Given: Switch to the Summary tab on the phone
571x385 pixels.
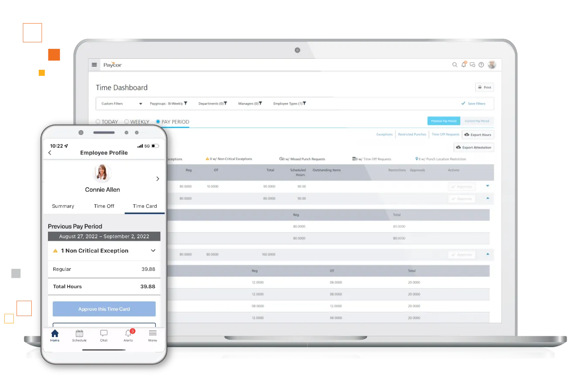Looking at the screenshot, I should tap(63, 206).
